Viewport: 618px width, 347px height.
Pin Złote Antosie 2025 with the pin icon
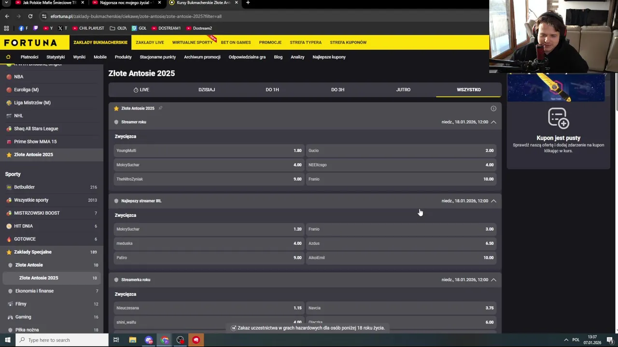pyautogui.click(x=160, y=108)
